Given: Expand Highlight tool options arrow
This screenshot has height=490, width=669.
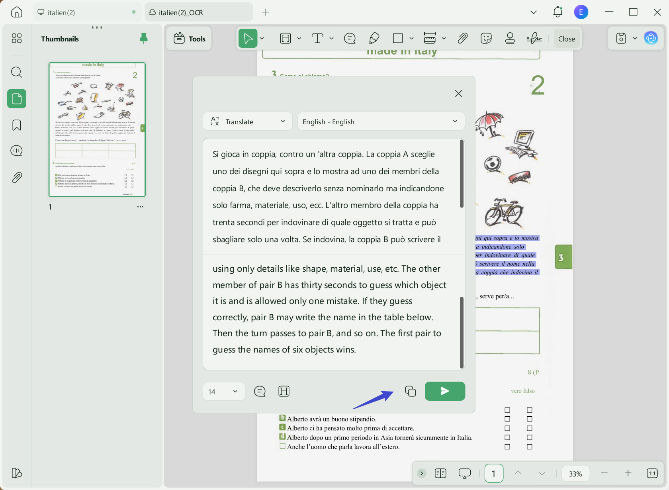Looking at the screenshot, I should pos(299,39).
